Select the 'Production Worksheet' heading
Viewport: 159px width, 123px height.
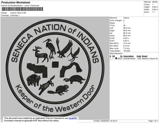coord(16,3)
